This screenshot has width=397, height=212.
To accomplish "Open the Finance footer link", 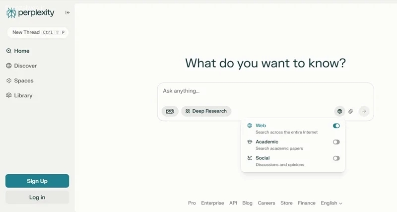I will tap(307, 203).
